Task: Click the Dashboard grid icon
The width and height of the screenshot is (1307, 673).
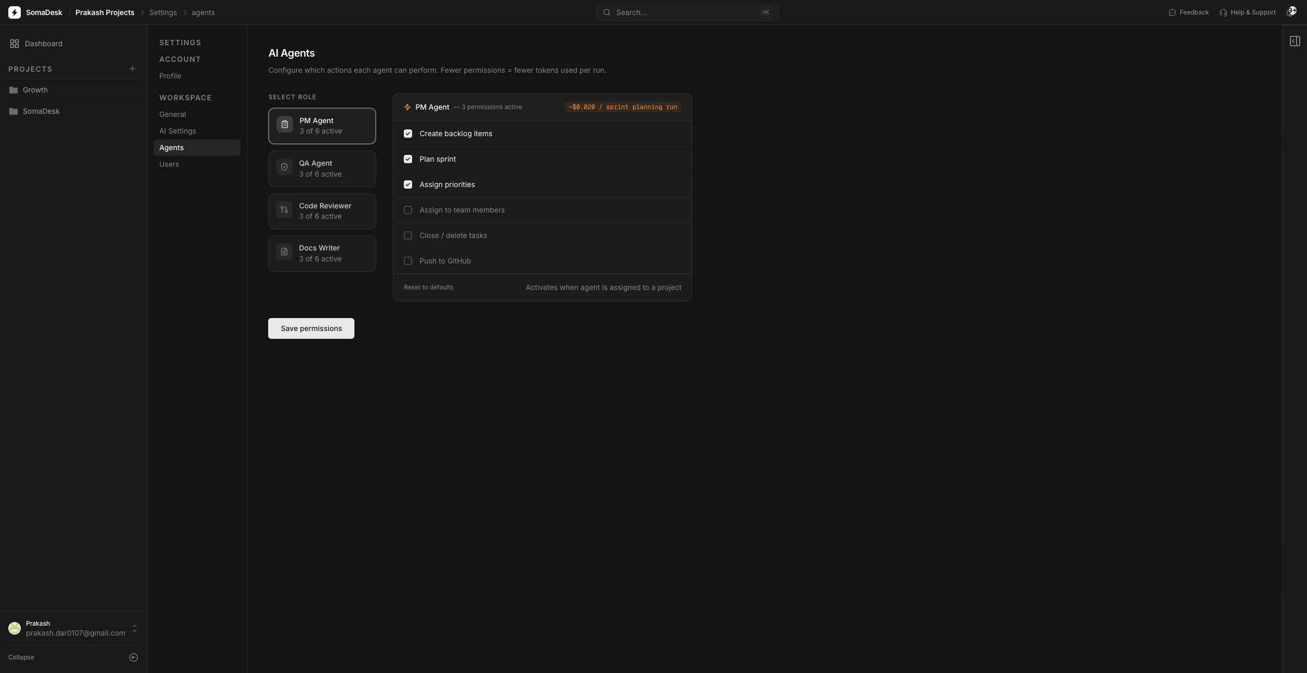Action: coord(15,44)
